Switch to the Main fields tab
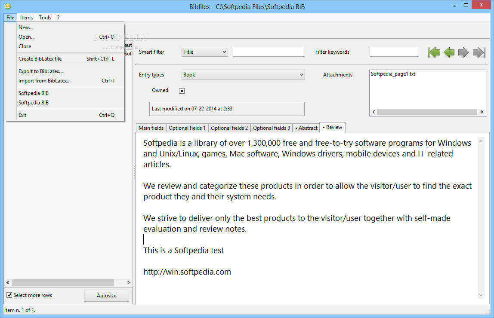 point(151,128)
